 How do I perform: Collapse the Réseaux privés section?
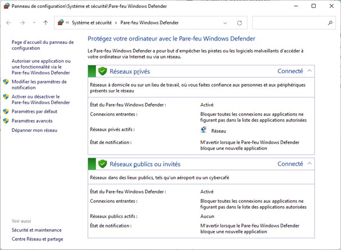[309, 71]
